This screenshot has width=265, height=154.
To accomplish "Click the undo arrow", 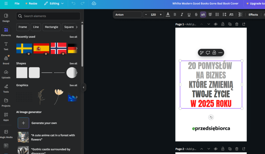I will pos(73,4).
